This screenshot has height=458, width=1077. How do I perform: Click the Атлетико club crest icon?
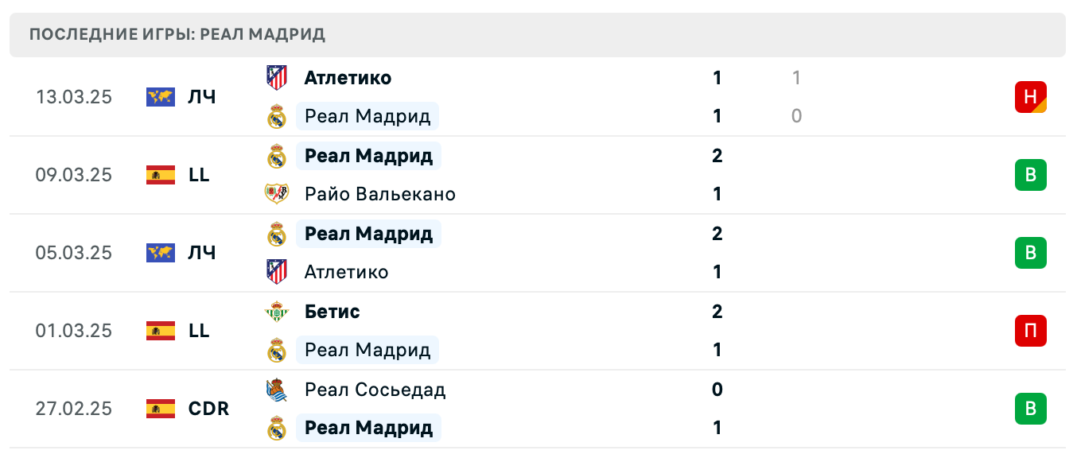277,78
